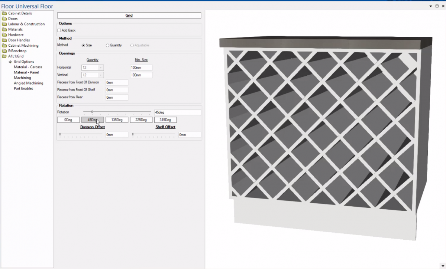Select Materials in the tree
Viewport: 446px width, 269px height.
pyautogui.click(x=15, y=29)
